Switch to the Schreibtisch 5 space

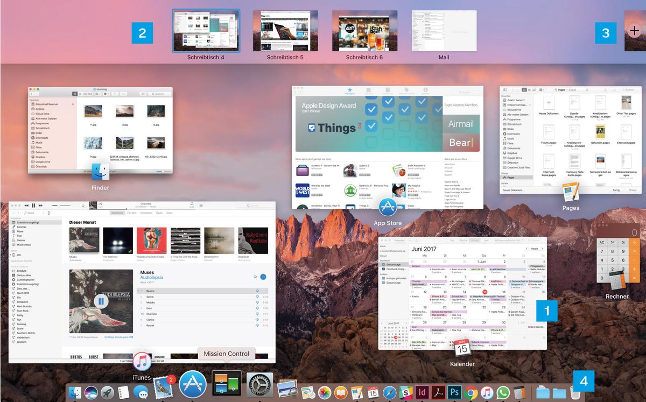click(x=285, y=31)
